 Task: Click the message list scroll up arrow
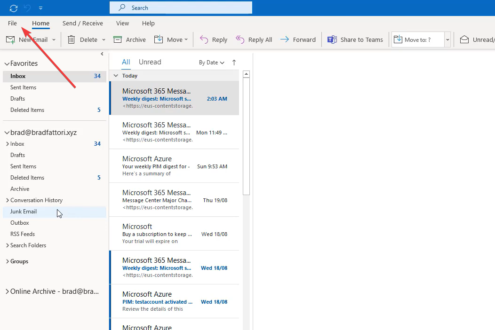point(246,74)
